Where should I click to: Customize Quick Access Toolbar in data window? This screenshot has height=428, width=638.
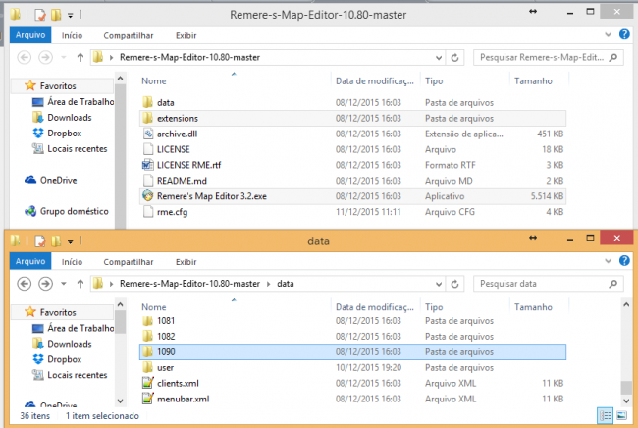pyautogui.click(x=71, y=241)
